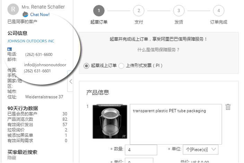The height and width of the screenshot is (163, 244).
Task: Click step 3 circle 发货
Action: 179,11
